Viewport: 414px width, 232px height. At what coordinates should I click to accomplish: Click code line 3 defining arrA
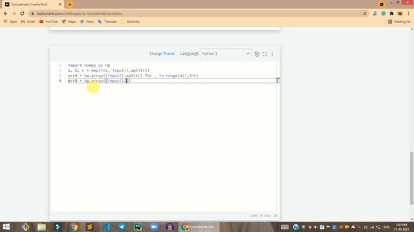coord(133,75)
